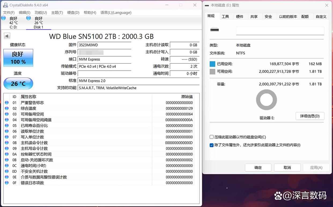Click the 确定 button
The height and width of the screenshot is (207, 333).
(258, 167)
